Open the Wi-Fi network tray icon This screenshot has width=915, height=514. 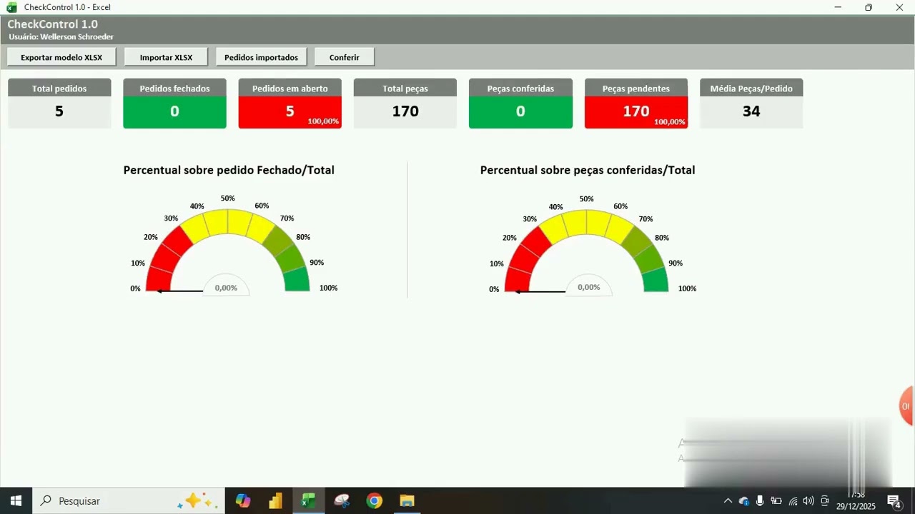(x=793, y=500)
